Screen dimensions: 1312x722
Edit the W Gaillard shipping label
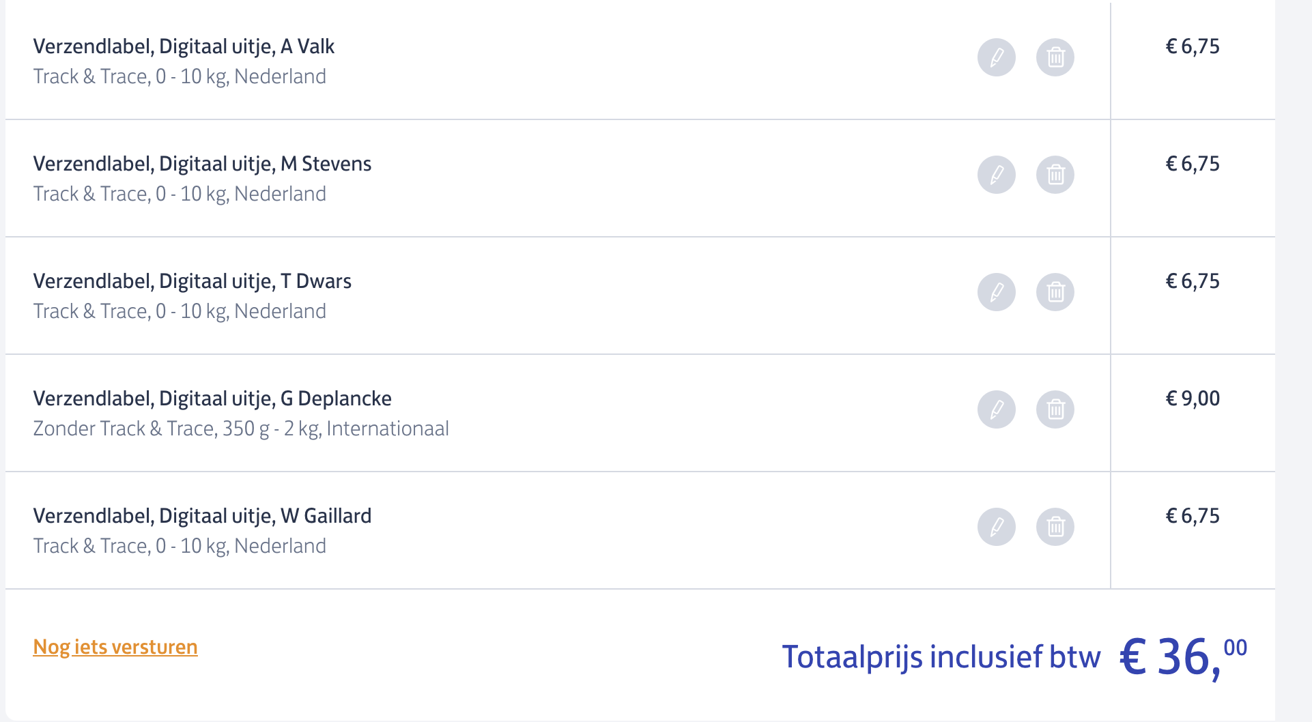pyautogui.click(x=997, y=527)
